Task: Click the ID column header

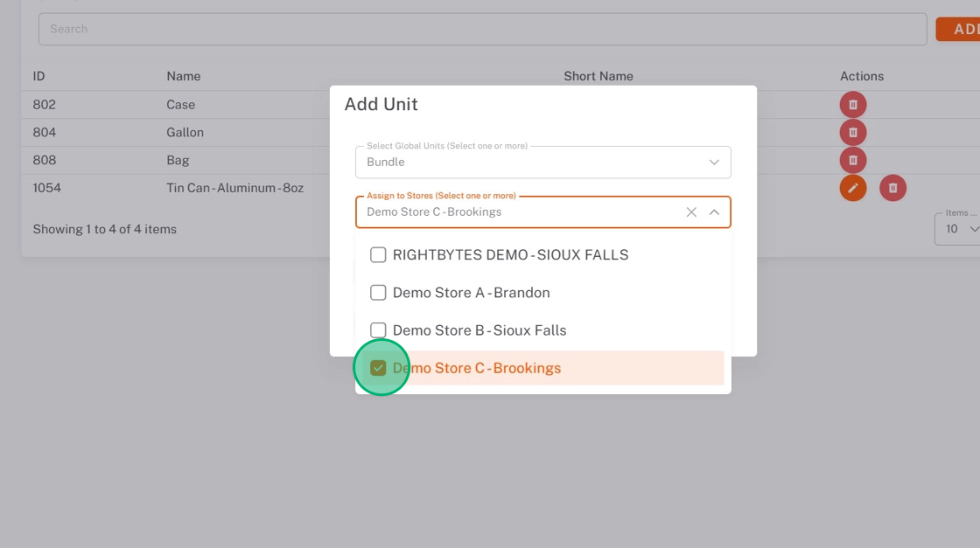Action: pyautogui.click(x=38, y=76)
